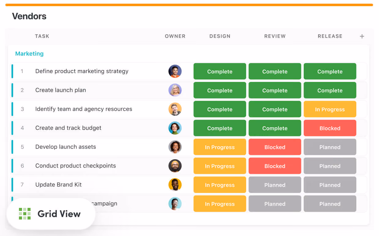Open In Progress Design status for Update Brand Kit
Viewport: 379px width, 236px height.
[220, 185]
